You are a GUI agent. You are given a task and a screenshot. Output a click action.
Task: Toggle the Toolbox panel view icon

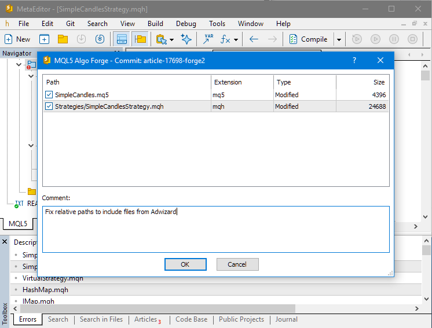click(x=122, y=39)
